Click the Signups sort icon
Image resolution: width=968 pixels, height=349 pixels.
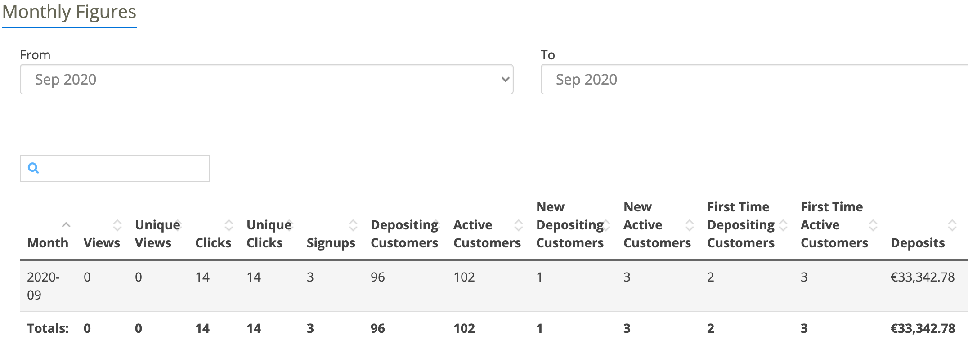click(353, 225)
